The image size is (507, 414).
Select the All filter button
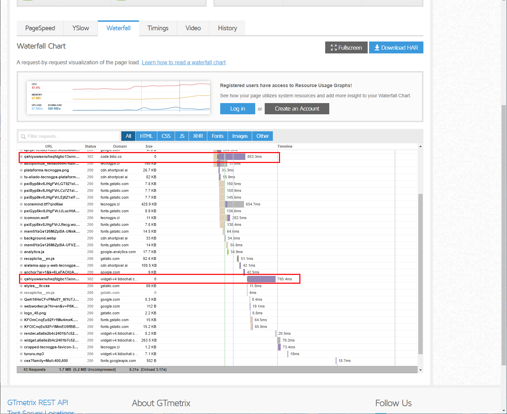[128, 136]
